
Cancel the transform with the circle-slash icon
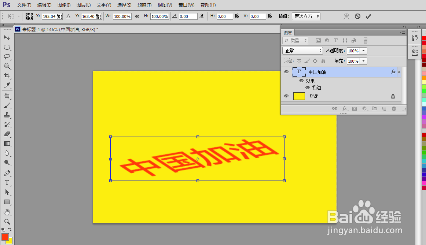(x=357, y=16)
